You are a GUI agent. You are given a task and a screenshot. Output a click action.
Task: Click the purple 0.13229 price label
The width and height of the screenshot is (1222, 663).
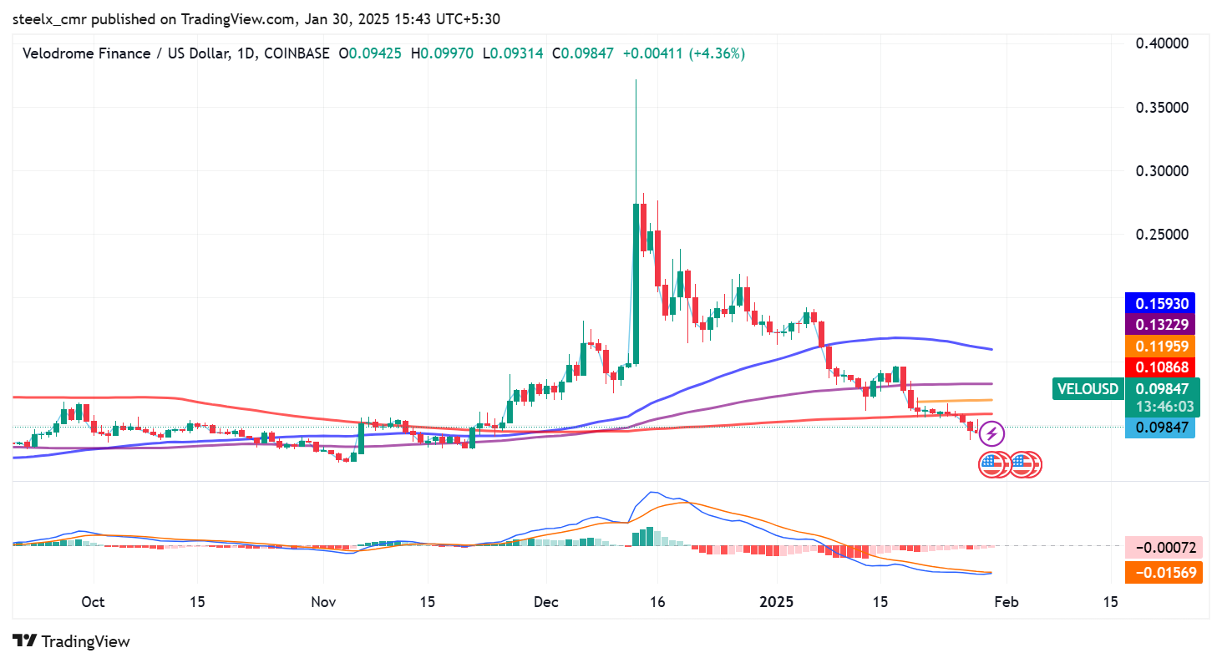1161,324
